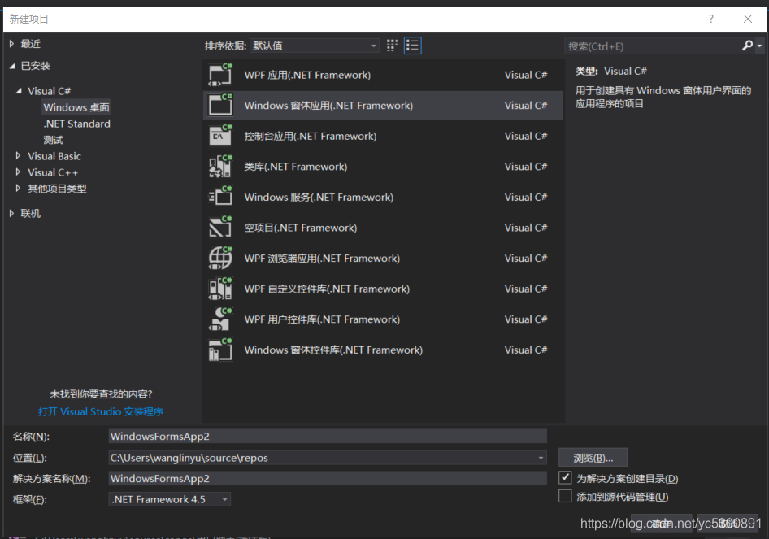Open the help question mark button
This screenshot has height=539, width=769.
(711, 20)
